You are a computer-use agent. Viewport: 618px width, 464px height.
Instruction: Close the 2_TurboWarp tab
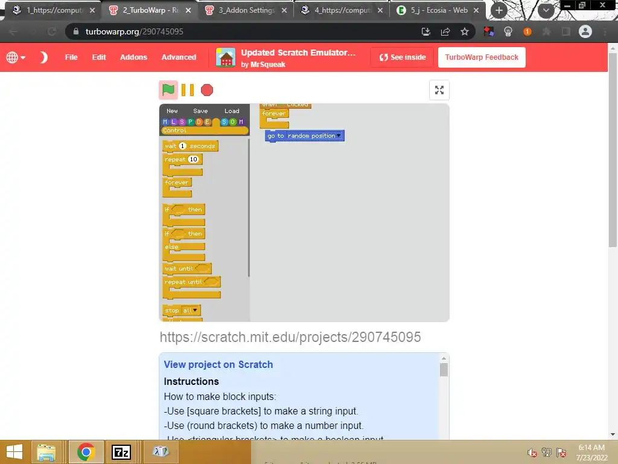click(188, 10)
